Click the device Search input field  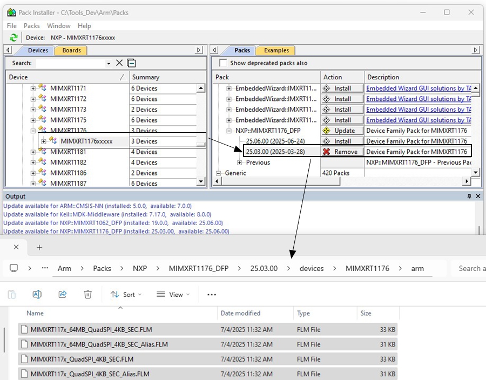[x=71, y=63]
